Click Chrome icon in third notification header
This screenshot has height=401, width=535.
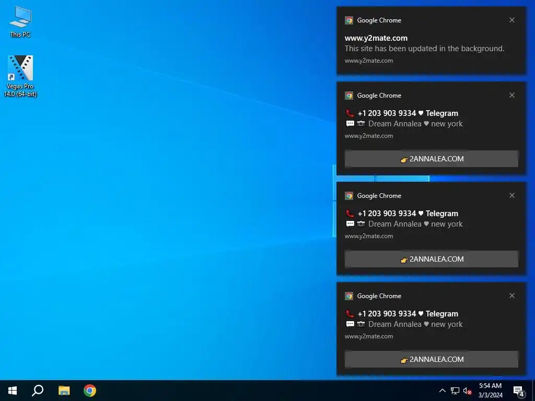pos(348,196)
